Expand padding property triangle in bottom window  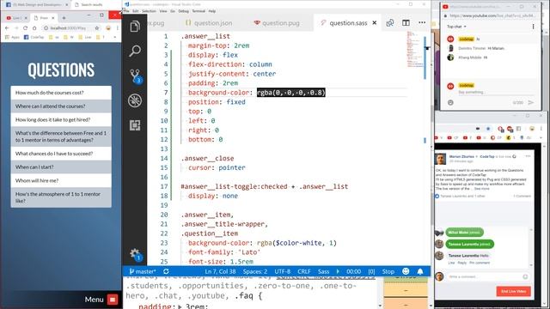[x=180, y=306]
